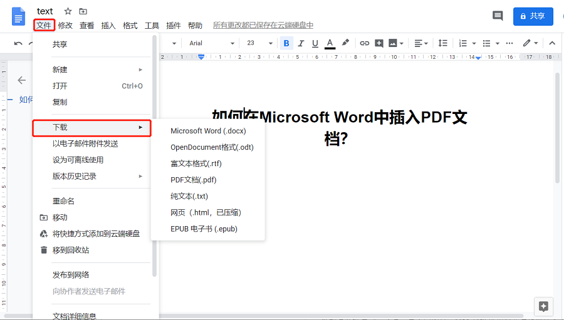Open the highlight color pen tool
The width and height of the screenshot is (564, 320).
click(345, 43)
